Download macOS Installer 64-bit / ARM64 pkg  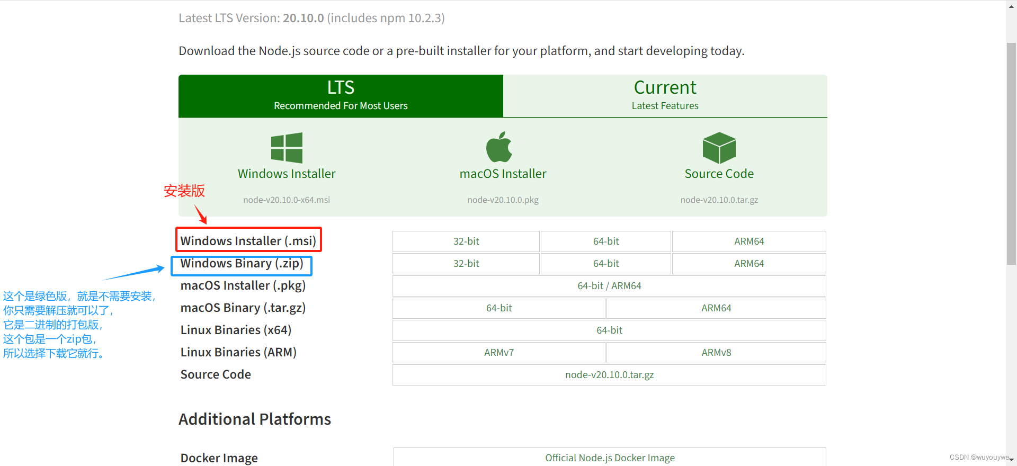click(609, 286)
